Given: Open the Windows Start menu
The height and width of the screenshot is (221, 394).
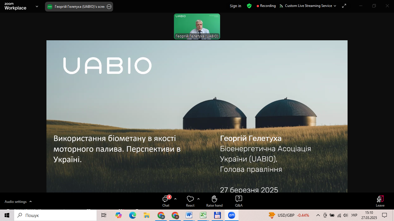Looking at the screenshot, I should tap(7, 215).
